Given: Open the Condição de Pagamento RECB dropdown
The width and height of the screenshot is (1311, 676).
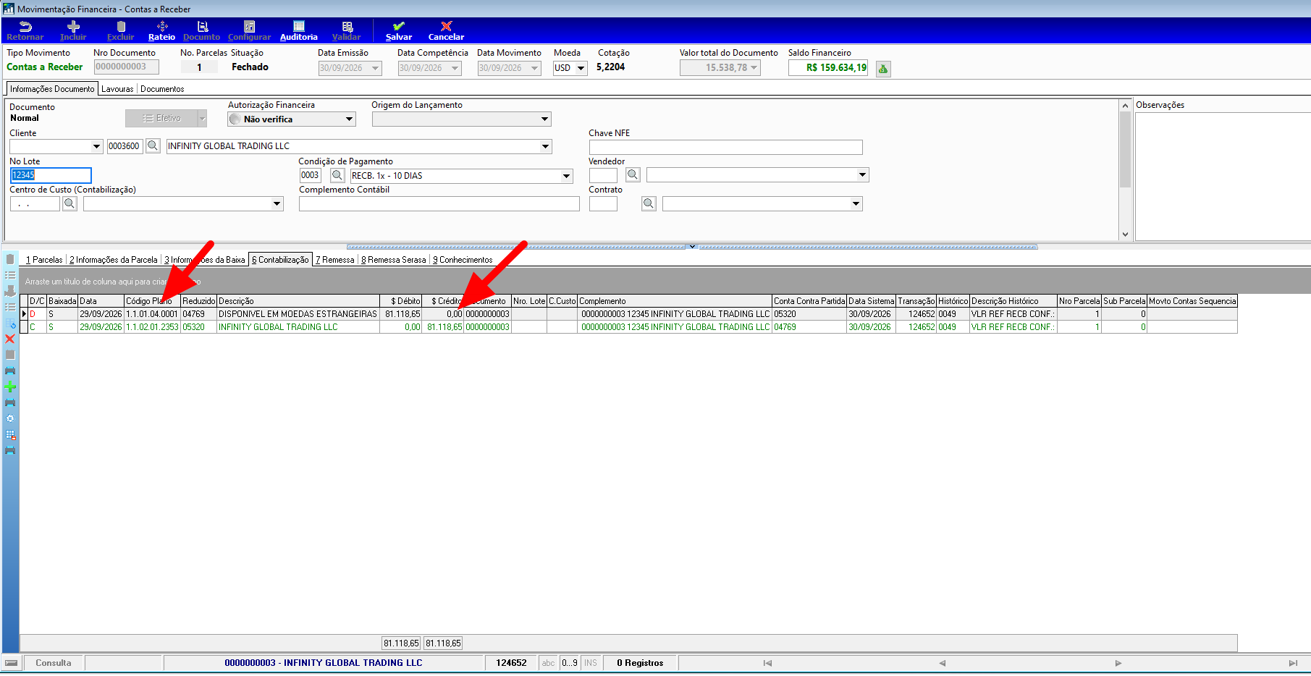Looking at the screenshot, I should tap(566, 176).
